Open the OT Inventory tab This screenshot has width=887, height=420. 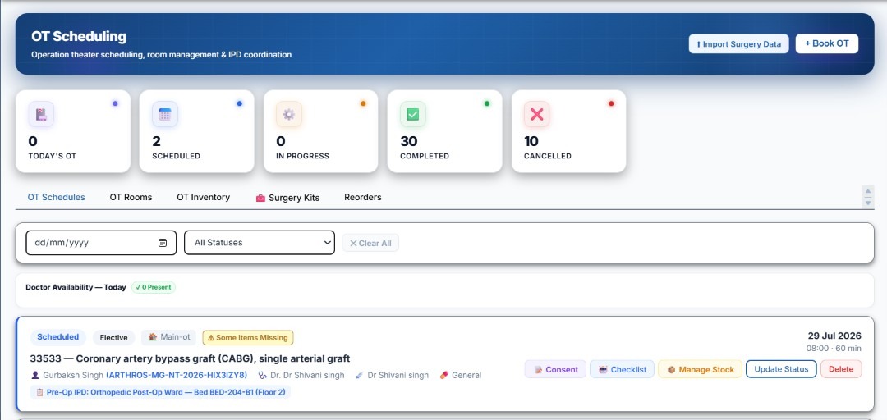click(x=203, y=197)
